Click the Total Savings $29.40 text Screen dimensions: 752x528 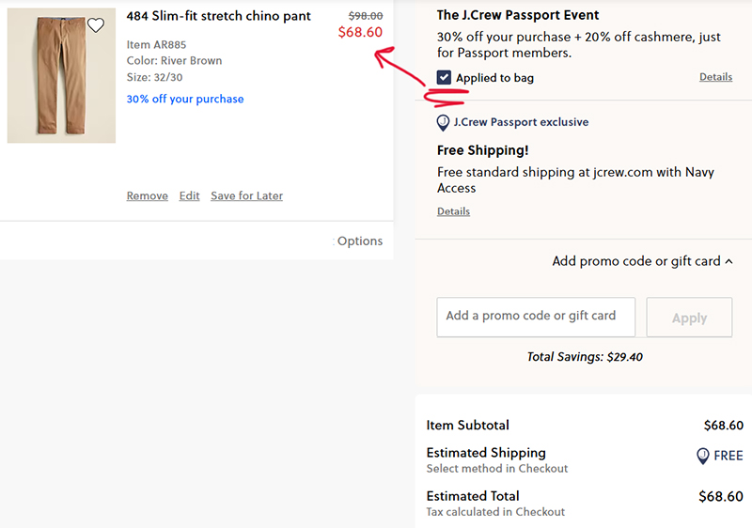point(585,357)
